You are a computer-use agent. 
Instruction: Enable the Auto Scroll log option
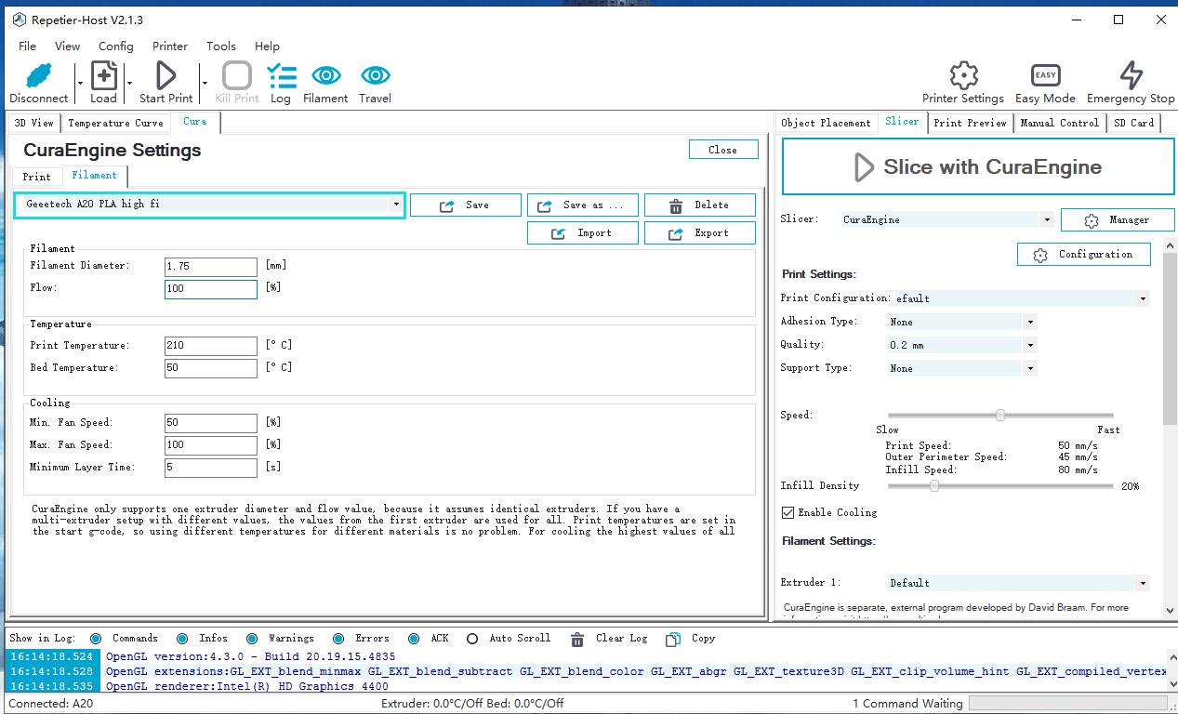pyautogui.click(x=472, y=639)
